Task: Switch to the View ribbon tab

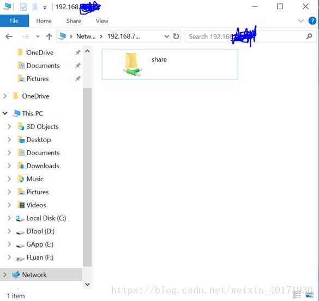Action: pyautogui.click(x=102, y=21)
